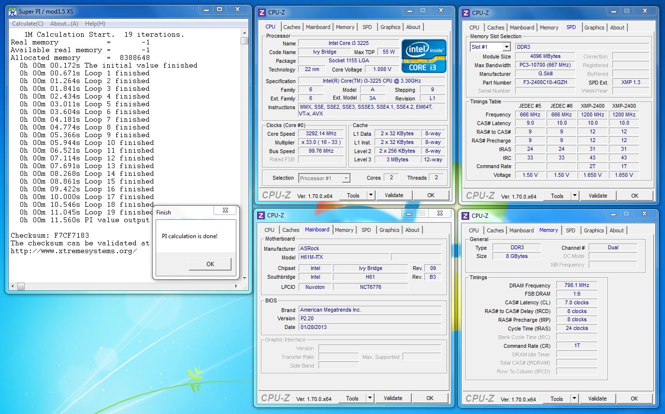Click OK in the CPU-Z window showing Memory tab
The image size is (665, 414).
635,399
